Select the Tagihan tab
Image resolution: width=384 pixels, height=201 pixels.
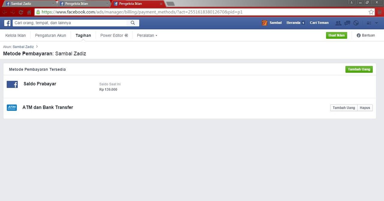pos(83,35)
